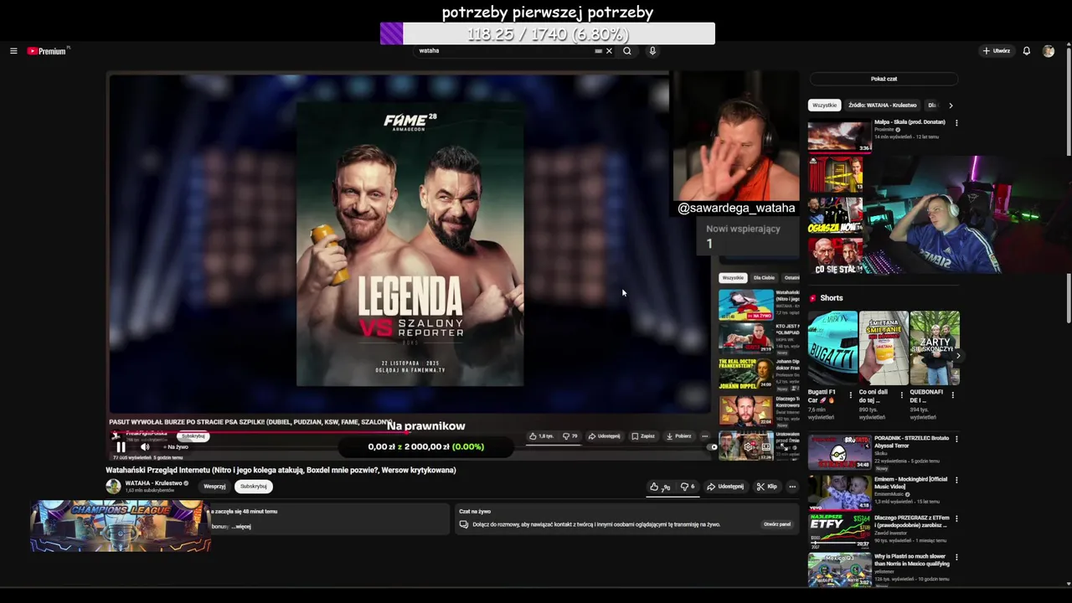This screenshot has width=1072, height=603.
Task: Open on-screen keyboard icon in search box
Action: [598, 51]
